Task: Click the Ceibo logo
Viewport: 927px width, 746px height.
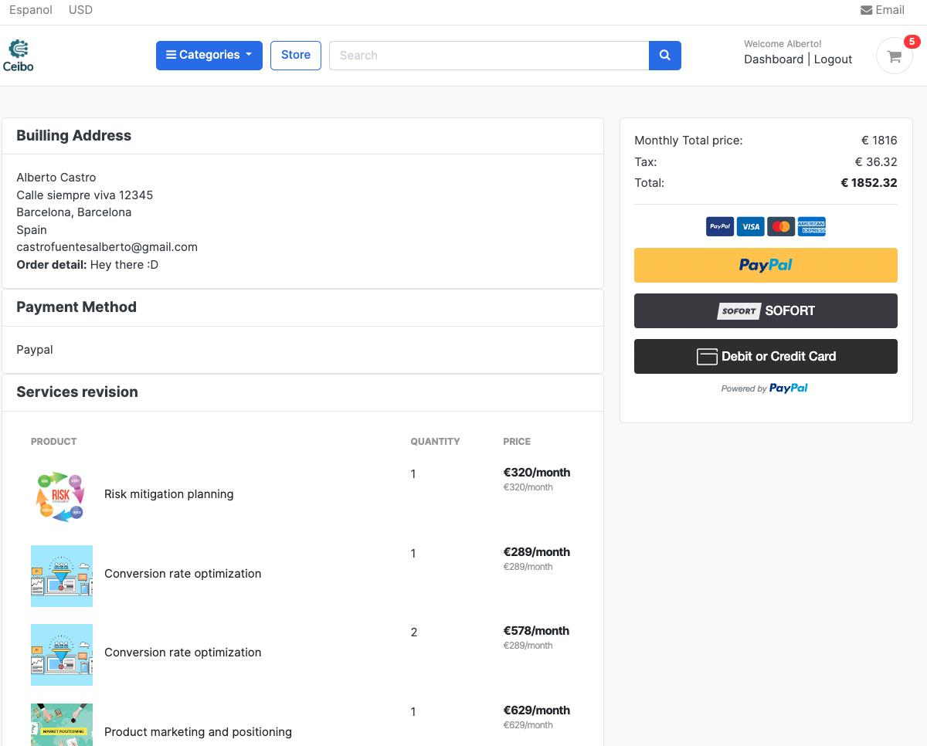Action: (19, 56)
